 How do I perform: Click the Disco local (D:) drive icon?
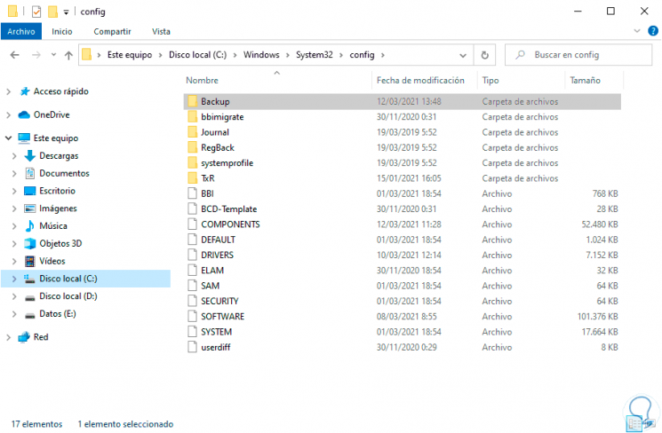coord(29,297)
